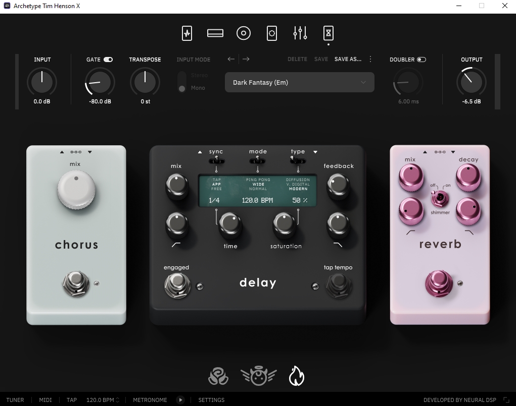
Task: Click the 120.0 BPM tempo field
Action: click(100, 400)
